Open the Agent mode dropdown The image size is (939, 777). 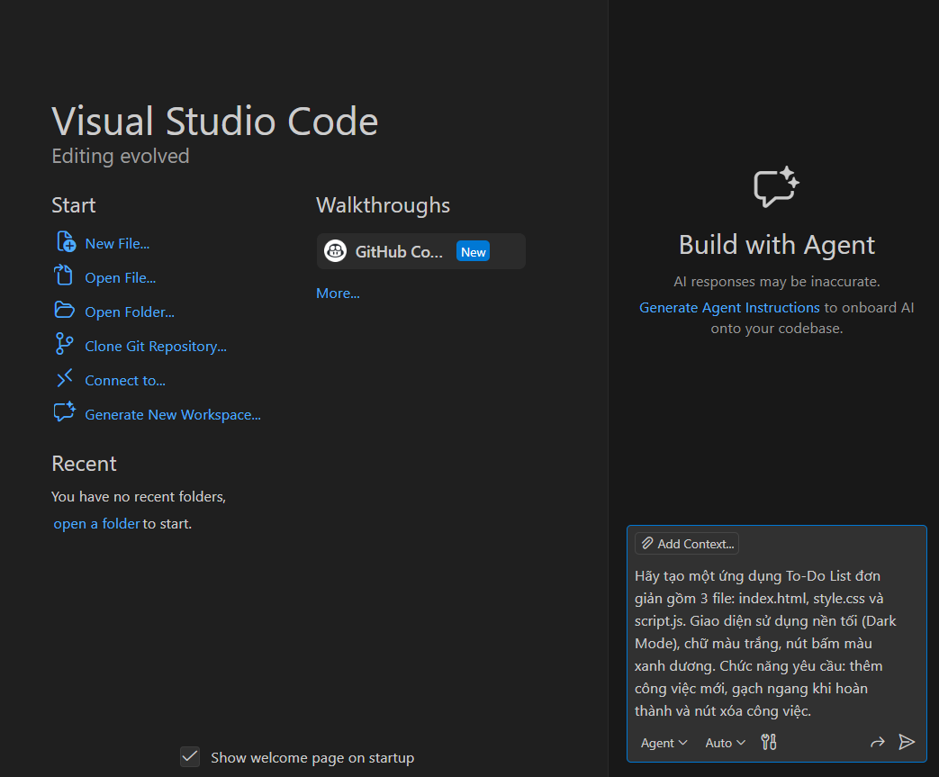664,742
